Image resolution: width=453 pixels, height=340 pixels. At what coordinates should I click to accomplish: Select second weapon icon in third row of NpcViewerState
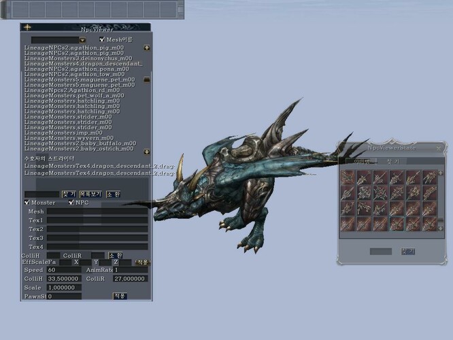pos(364,208)
